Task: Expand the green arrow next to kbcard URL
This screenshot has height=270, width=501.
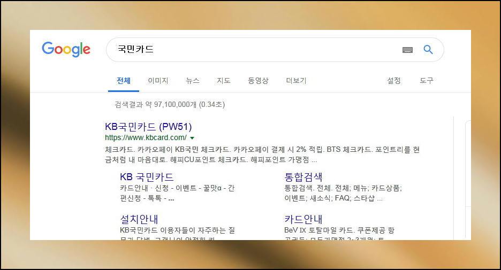Action: point(192,138)
